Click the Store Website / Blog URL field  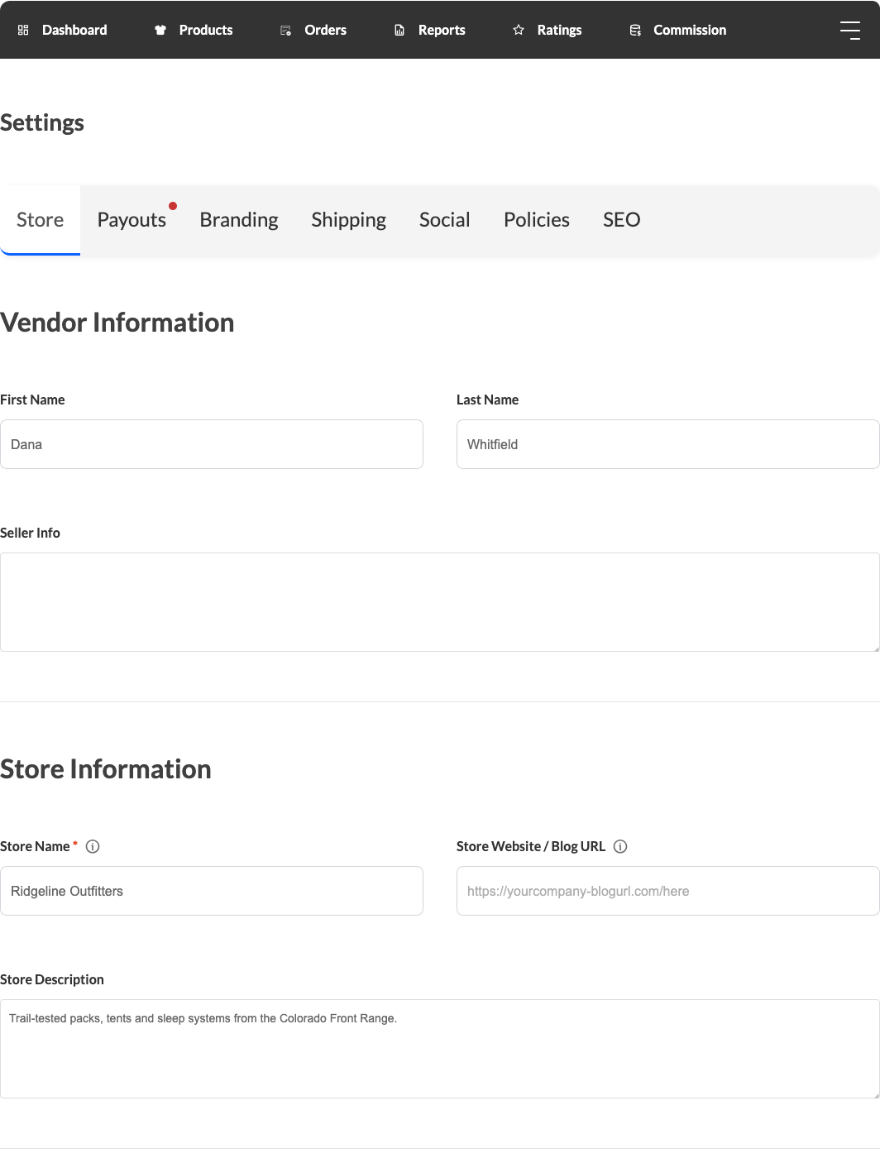pos(668,891)
